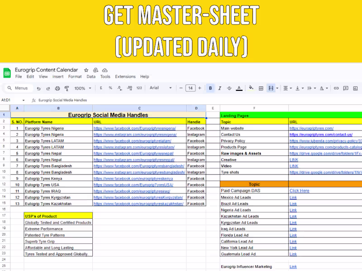Open the Eurogrip Influencer Marketing link
This screenshot has width=362, height=271.
pos(293,266)
